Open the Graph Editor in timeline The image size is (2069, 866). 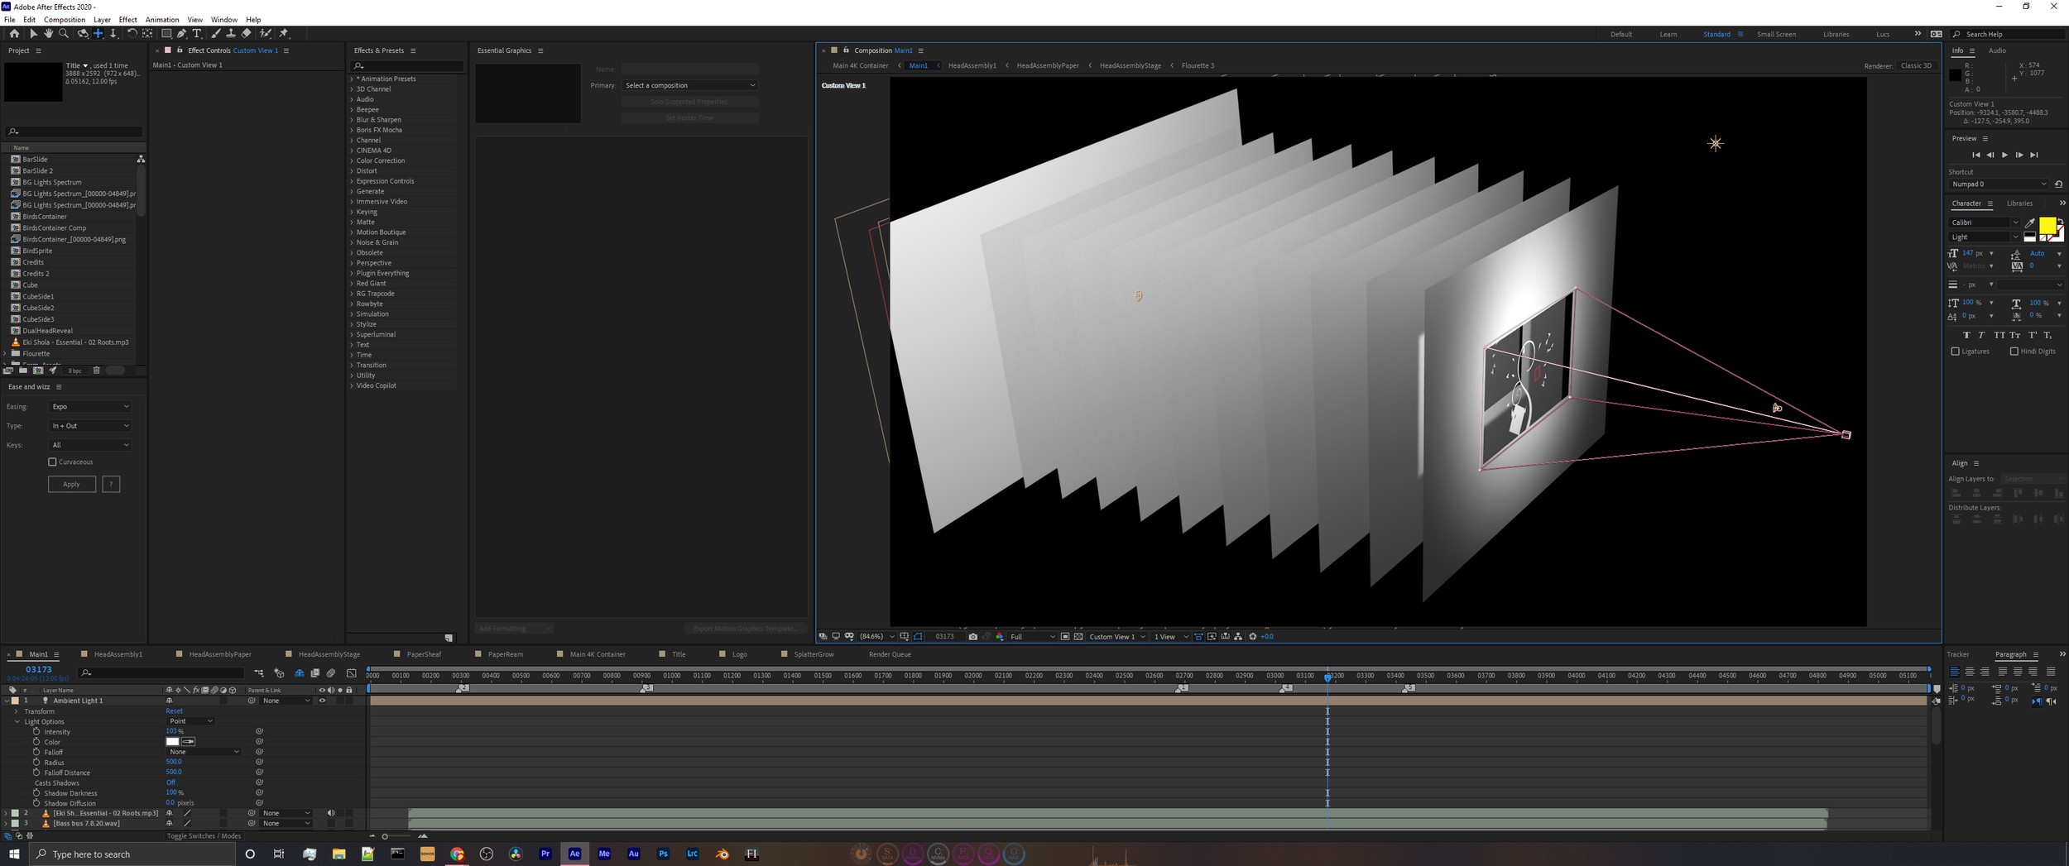click(x=352, y=673)
